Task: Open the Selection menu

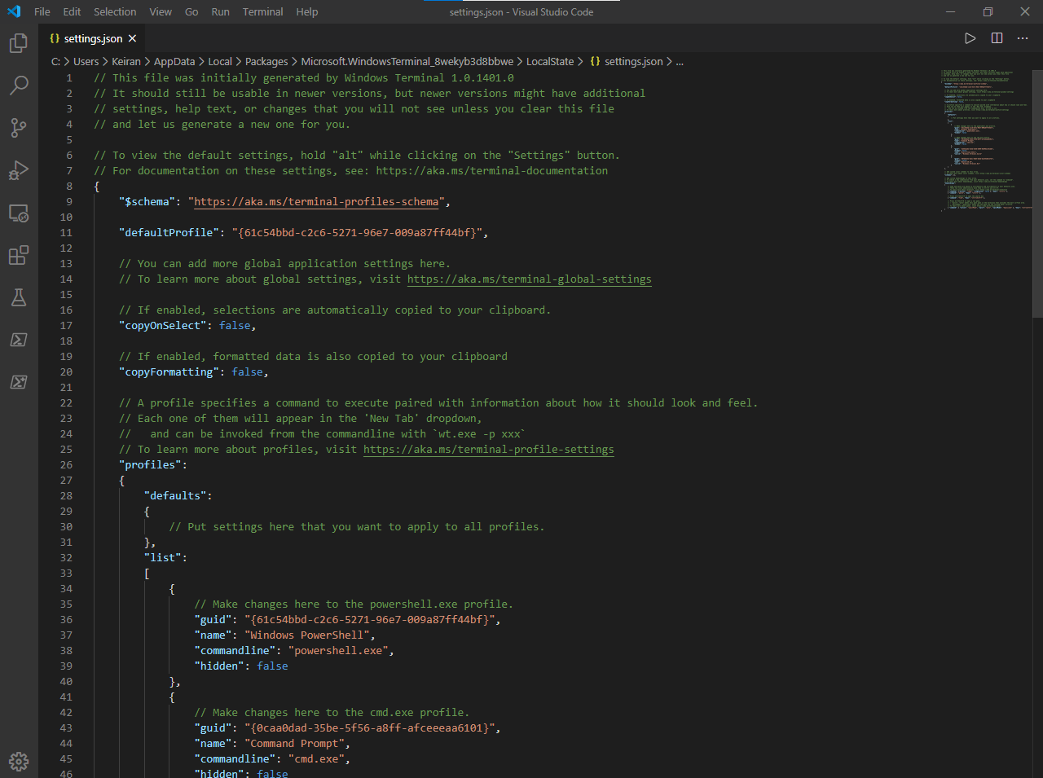Action: point(115,11)
